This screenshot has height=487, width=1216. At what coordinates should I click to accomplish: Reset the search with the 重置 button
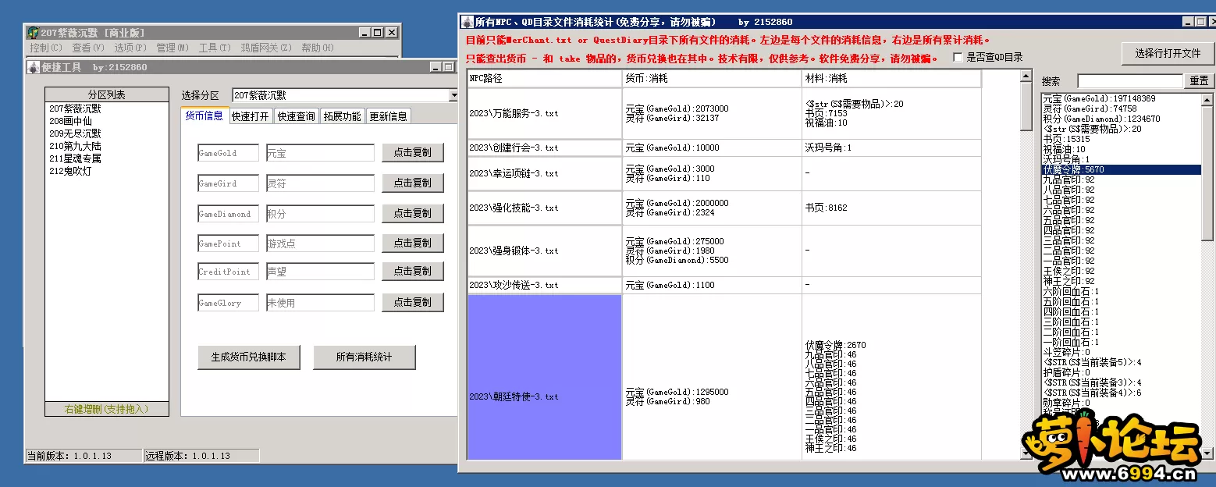click(x=1199, y=81)
